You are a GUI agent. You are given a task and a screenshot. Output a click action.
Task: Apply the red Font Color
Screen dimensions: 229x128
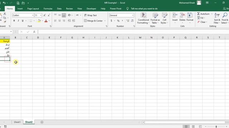pos(46,21)
